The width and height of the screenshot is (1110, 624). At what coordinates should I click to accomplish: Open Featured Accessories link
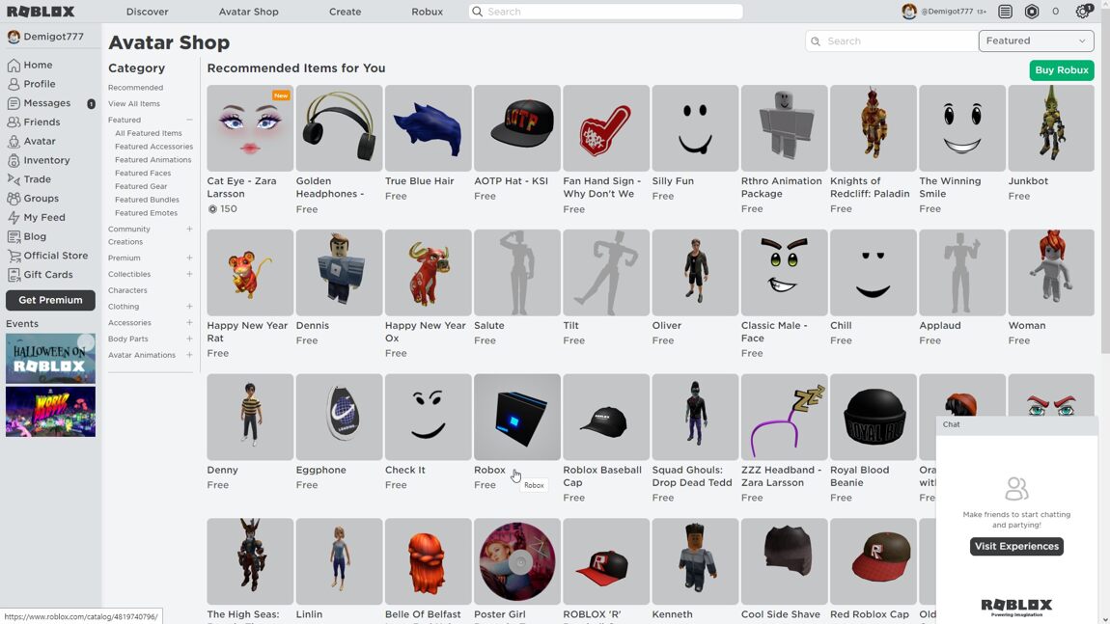coord(153,147)
